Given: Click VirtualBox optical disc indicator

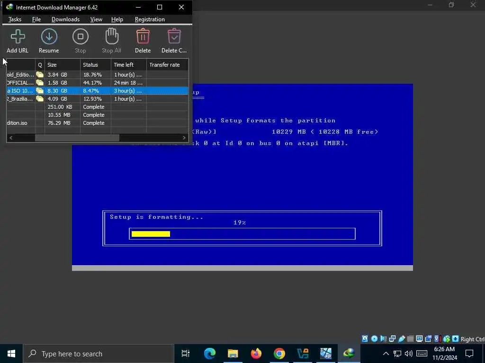Looking at the screenshot, I should (x=374, y=338).
